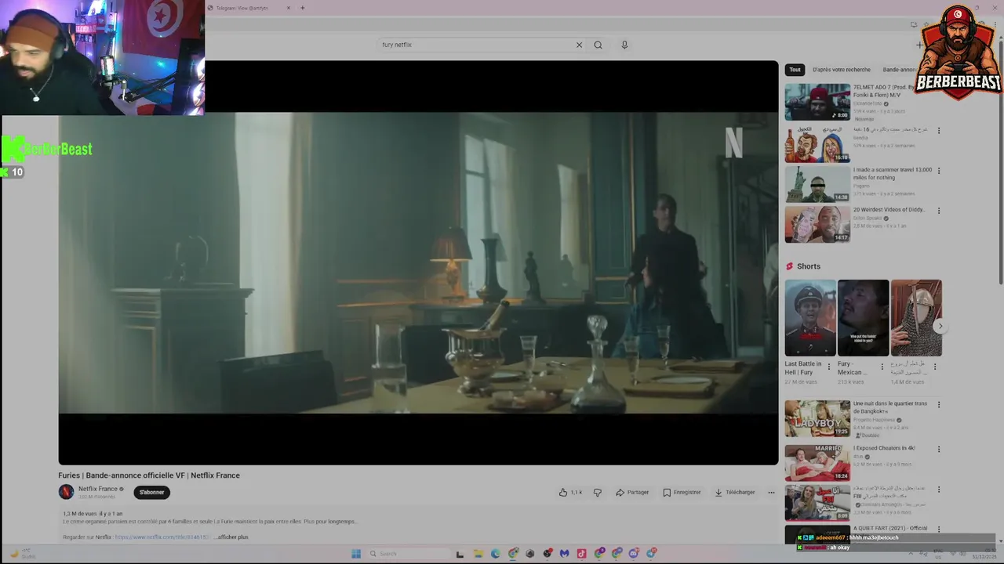Click the video player to pause
1004x564 pixels.
tap(418, 262)
